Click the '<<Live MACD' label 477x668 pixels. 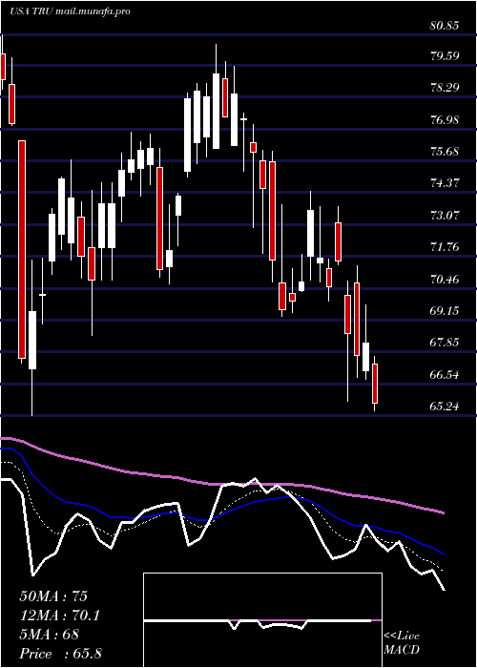(402, 642)
